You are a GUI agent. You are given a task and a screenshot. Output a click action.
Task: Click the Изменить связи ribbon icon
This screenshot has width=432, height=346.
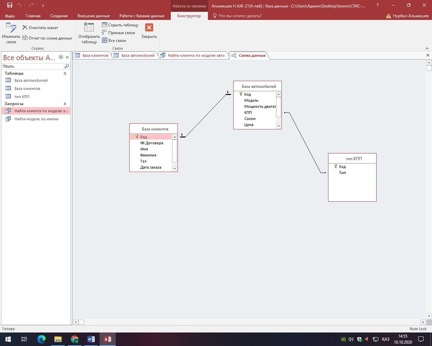tap(11, 29)
